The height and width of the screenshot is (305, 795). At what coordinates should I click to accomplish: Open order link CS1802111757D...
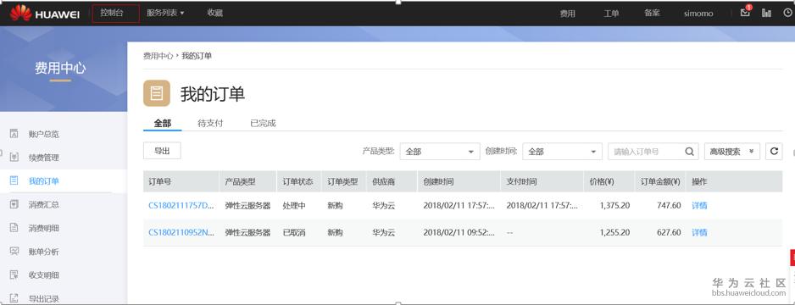coord(181,206)
